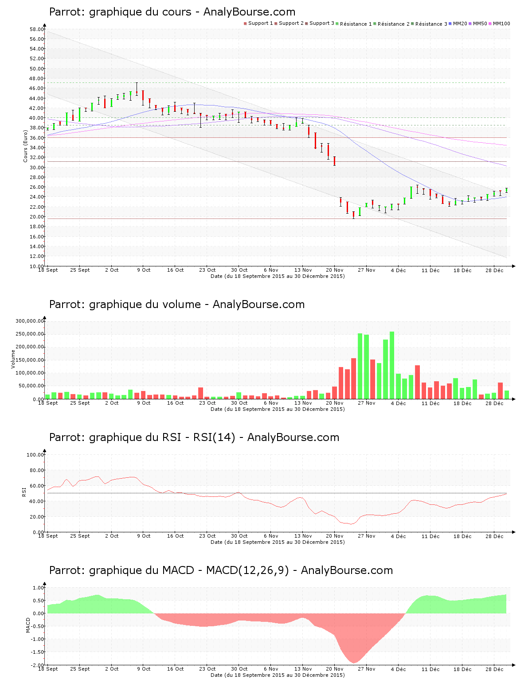
Task: Click the 'Cours (Euro)' y-axis title
Action: point(25,146)
